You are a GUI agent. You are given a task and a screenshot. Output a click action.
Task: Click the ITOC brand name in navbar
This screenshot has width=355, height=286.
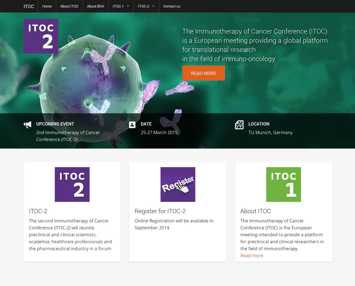29,6
